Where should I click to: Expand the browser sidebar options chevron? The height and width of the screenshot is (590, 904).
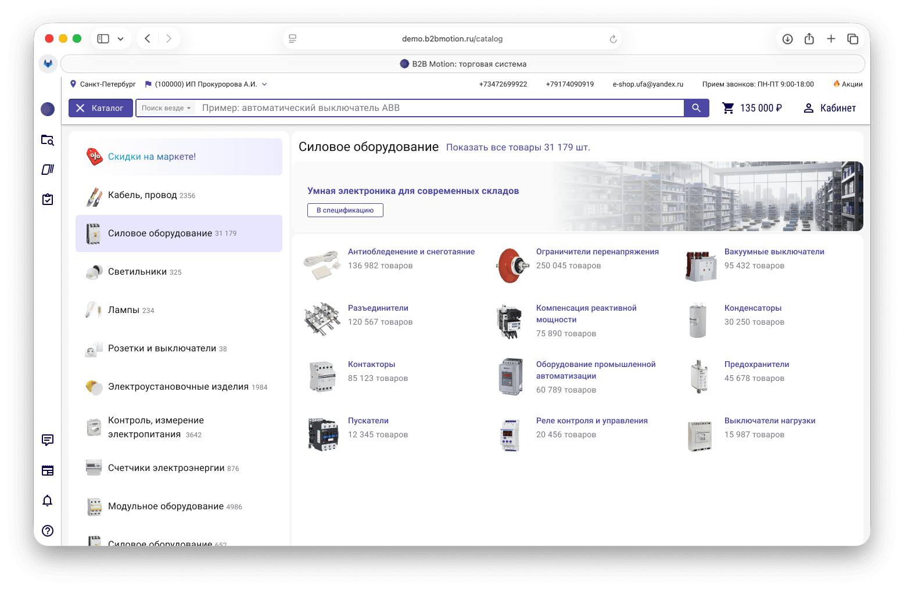pyautogui.click(x=121, y=39)
